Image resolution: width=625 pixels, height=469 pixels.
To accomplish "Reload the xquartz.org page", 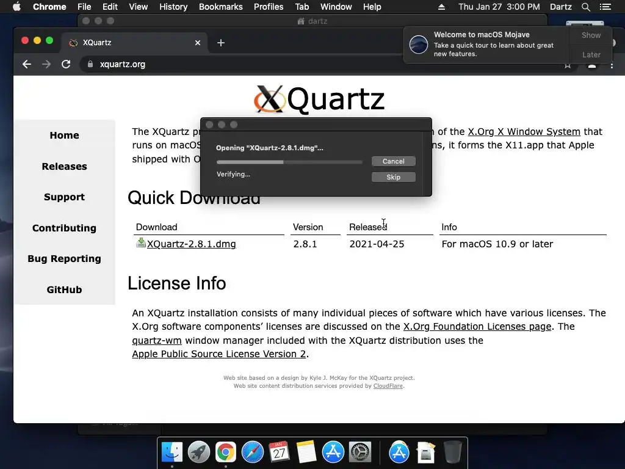I will (66, 64).
